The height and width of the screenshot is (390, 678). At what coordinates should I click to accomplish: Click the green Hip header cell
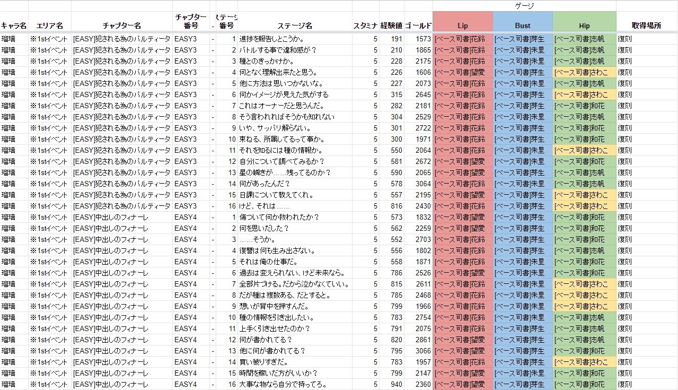tap(584, 25)
